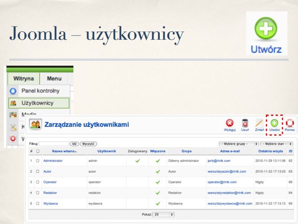Screen dimensions: 298x224
Task: Select the checkbox for the Administrator row
Action: pos(38,161)
